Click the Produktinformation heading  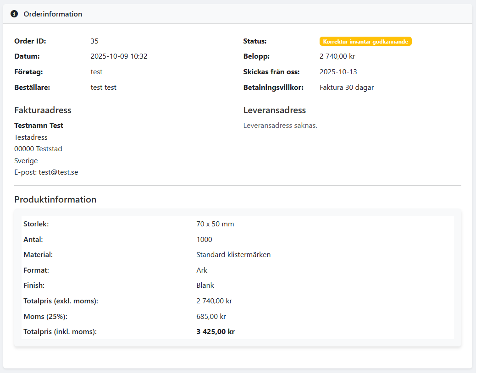coord(55,199)
